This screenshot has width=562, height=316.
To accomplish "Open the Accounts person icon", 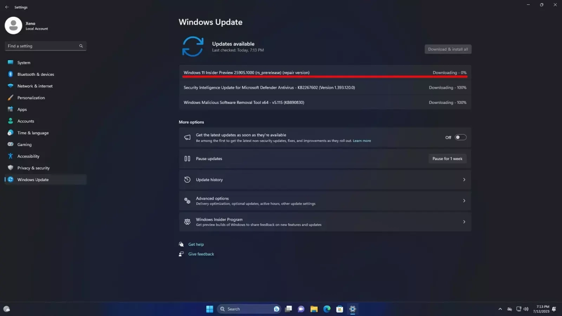I will coord(10,121).
